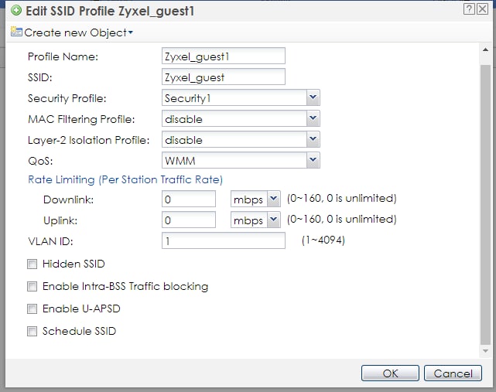Click the Cancel button

pos(453,373)
